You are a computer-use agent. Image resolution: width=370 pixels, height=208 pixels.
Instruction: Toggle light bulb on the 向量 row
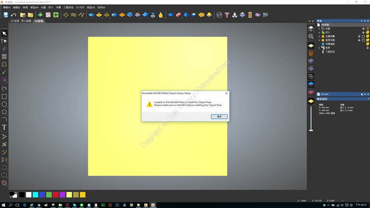[368, 28]
